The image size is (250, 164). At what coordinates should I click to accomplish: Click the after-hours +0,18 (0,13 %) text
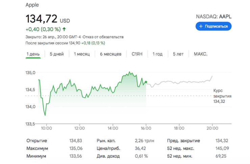[93, 43]
